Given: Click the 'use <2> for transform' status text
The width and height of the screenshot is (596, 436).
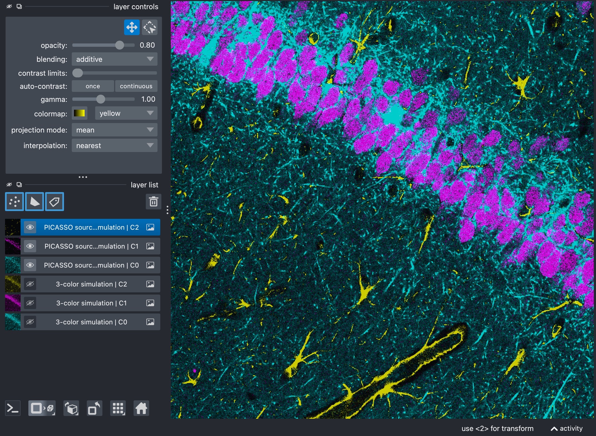Looking at the screenshot, I should (498, 428).
